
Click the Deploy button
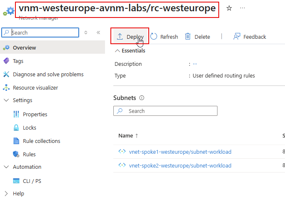[130, 37]
